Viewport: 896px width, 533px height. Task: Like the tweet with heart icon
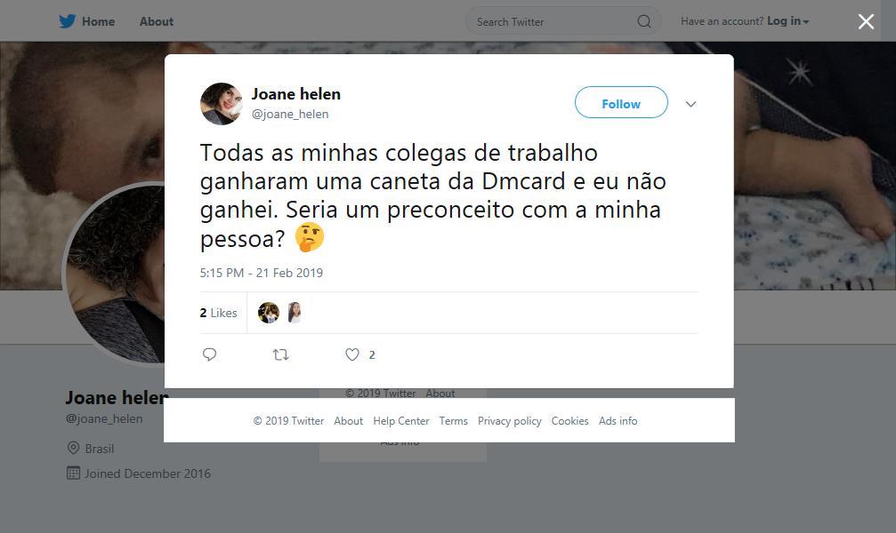coord(352,354)
